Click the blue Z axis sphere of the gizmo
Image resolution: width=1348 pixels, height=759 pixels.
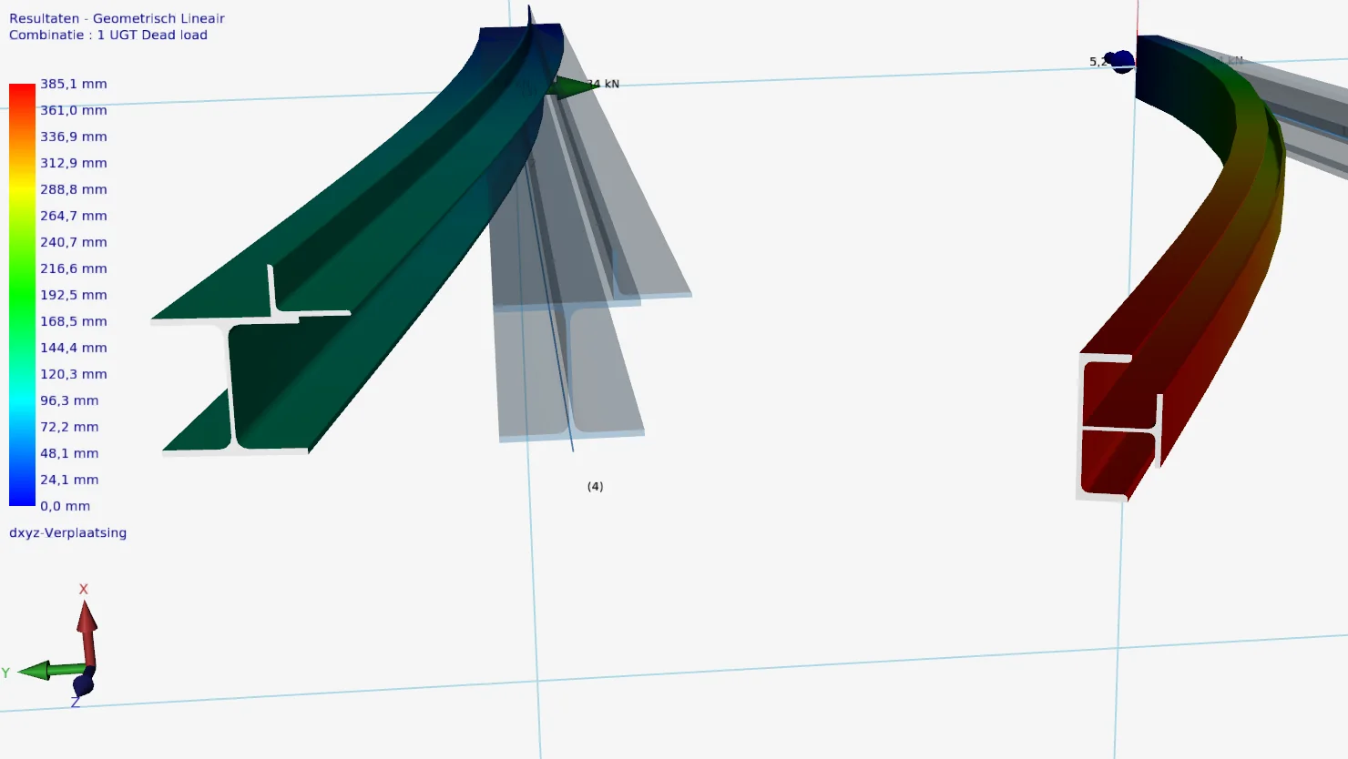point(83,683)
